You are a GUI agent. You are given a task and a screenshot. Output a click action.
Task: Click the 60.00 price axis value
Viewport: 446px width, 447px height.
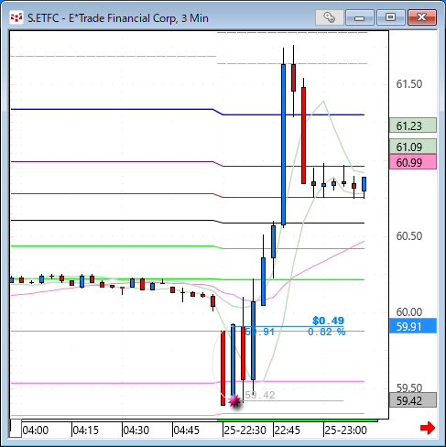click(x=409, y=312)
